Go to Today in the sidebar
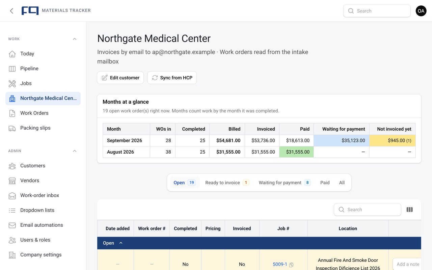This screenshot has width=432, height=270. [x=43, y=54]
